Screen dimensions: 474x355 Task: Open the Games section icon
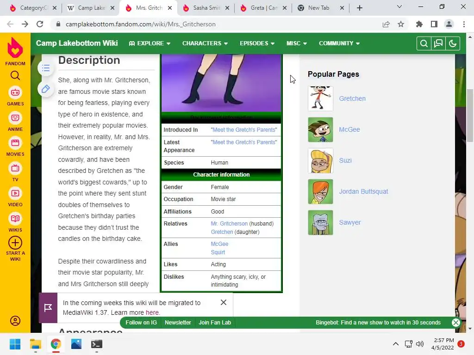[x=15, y=92]
